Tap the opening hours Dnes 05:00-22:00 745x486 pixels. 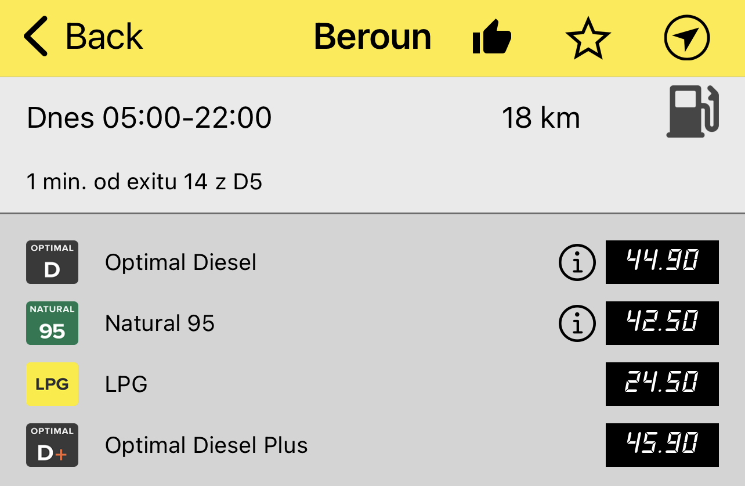coord(149,118)
